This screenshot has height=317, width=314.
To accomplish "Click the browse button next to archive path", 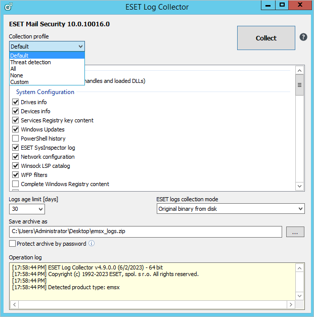I will (295, 232).
